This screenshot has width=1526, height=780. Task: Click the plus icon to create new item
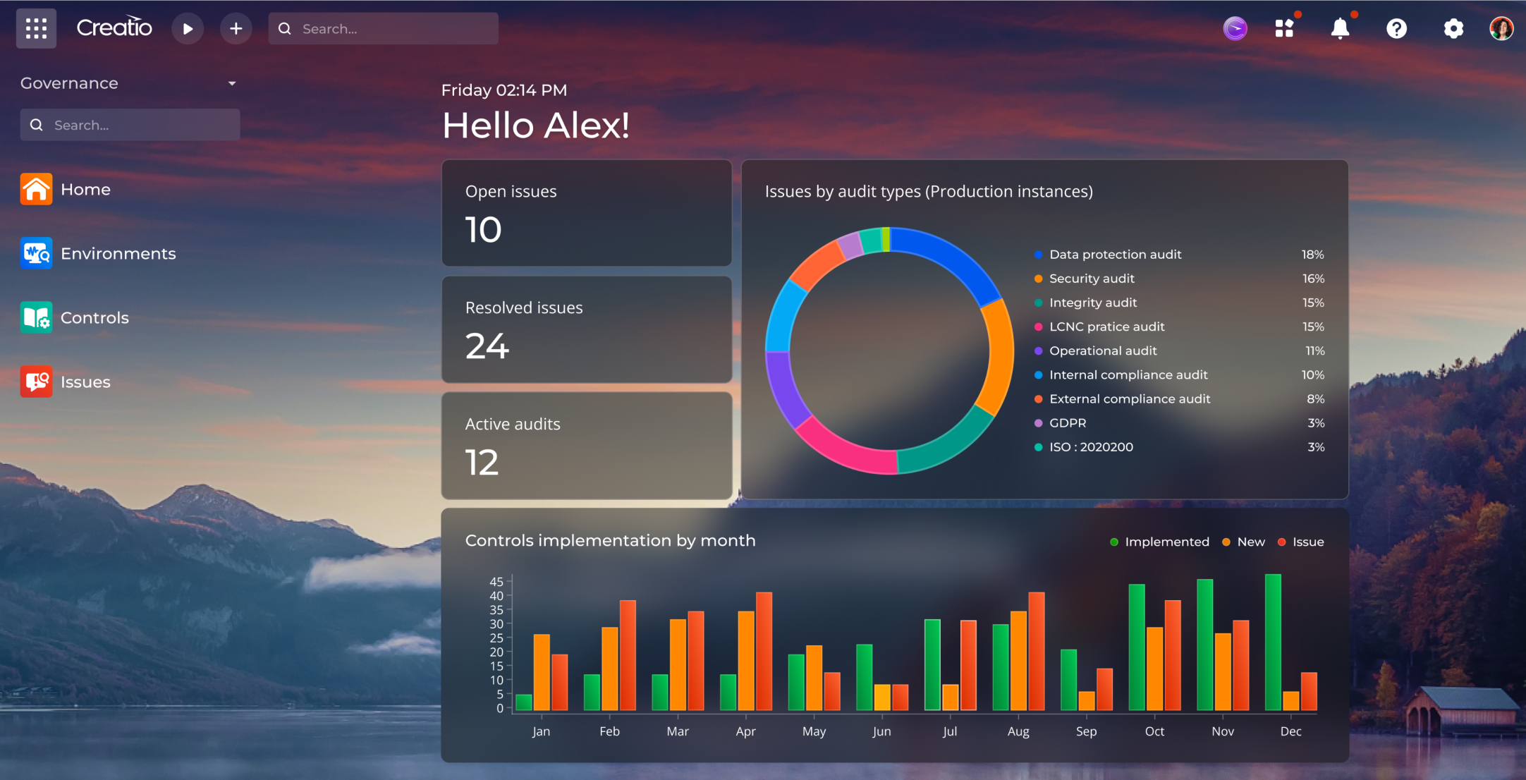236,28
